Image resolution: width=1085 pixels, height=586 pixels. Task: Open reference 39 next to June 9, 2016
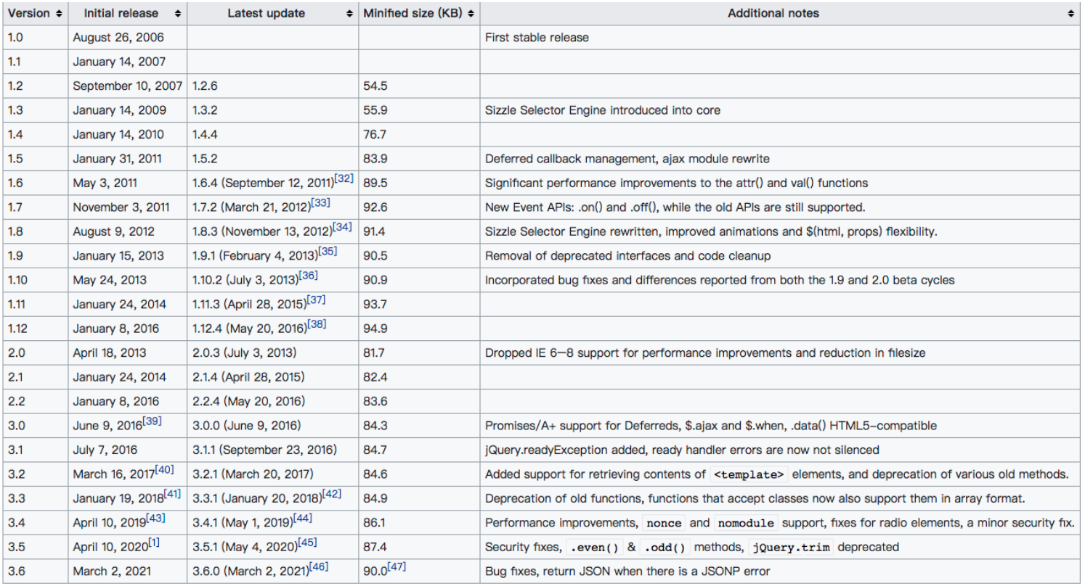(152, 421)
